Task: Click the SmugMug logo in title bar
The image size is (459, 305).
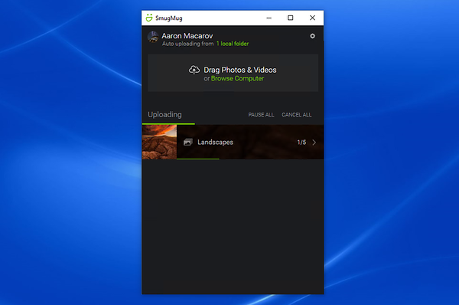Action: click(149, 18)
